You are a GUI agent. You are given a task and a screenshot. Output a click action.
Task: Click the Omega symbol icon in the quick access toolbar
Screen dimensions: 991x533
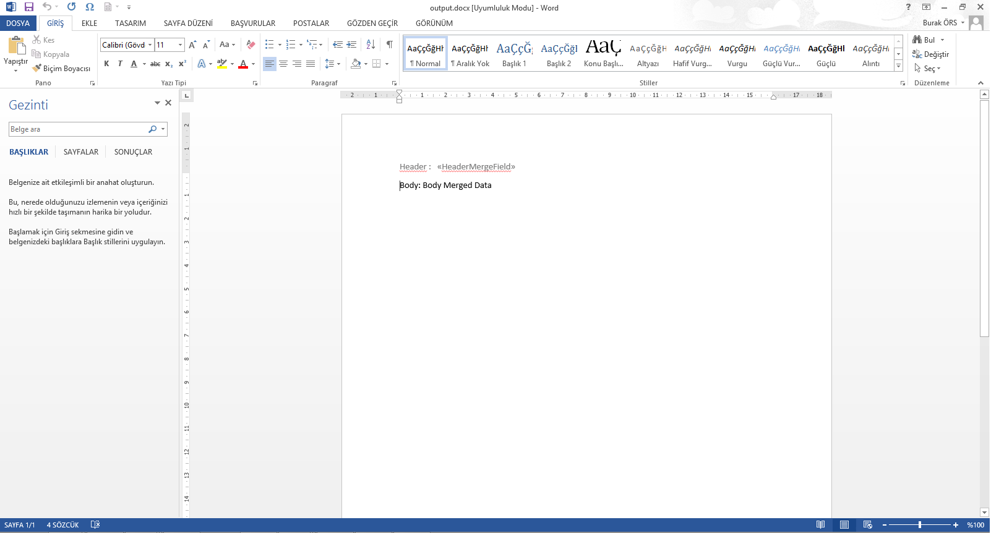coord(90,7)
